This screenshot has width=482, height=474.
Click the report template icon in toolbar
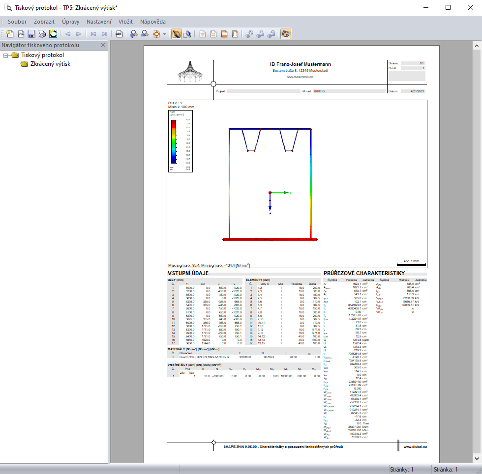(x=21, y=34)
